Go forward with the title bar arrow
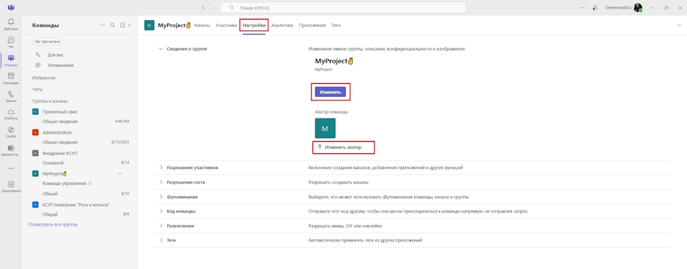 pos(214,7)
